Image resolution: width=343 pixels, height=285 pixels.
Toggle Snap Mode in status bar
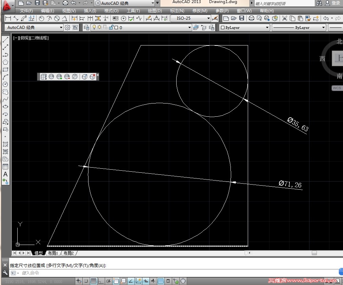pyautogui.click(x=86, y=281)
